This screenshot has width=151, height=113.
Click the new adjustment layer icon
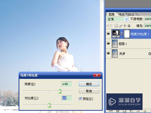tap(131, 111)
